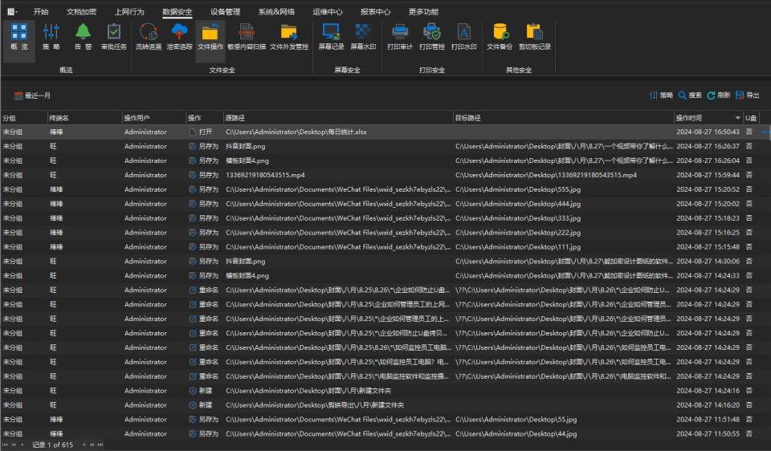The width and height of the screenshot is (771, 451).
Task: Go to next record in pager
Action: 84,445
